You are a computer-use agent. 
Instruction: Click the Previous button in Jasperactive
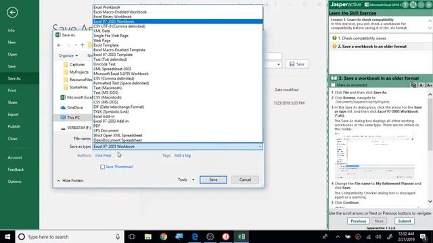pos(358,221)
